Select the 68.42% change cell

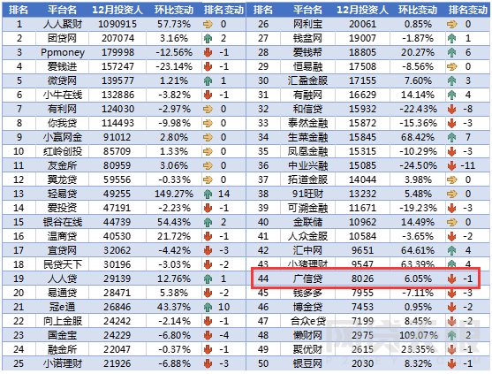point(418,137)
